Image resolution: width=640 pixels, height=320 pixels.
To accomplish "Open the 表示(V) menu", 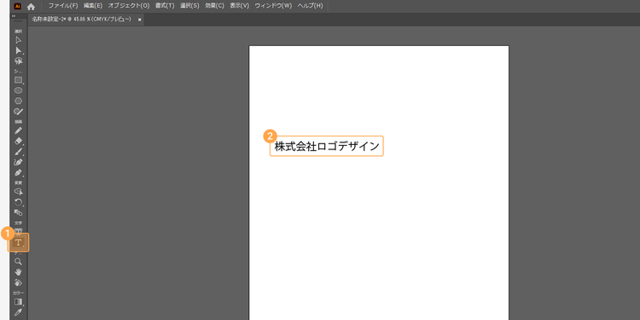I will (240, 6).
